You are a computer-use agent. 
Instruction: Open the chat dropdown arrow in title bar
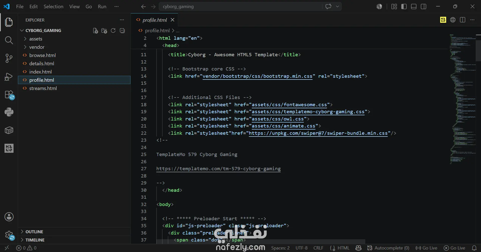tap(337, 6)
